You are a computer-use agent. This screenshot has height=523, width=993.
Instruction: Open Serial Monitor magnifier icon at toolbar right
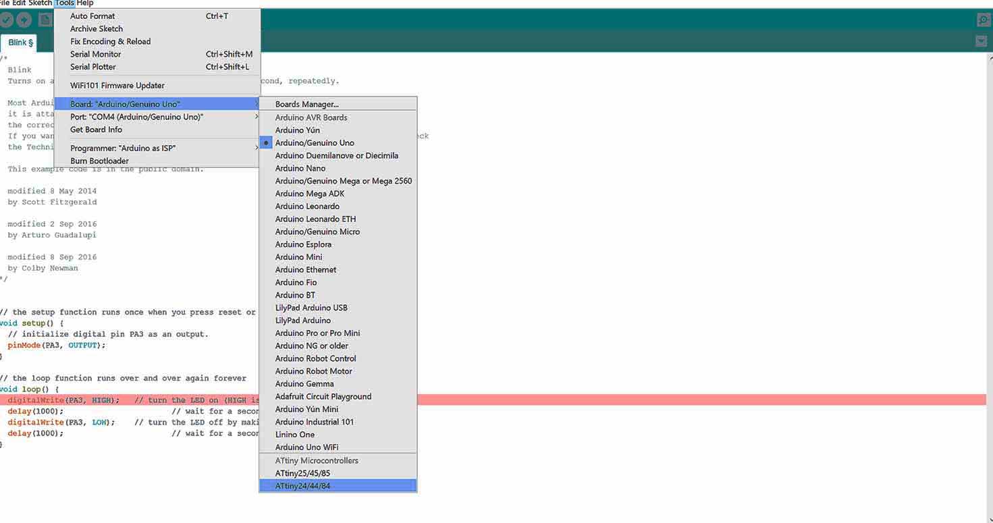point(984,20)
